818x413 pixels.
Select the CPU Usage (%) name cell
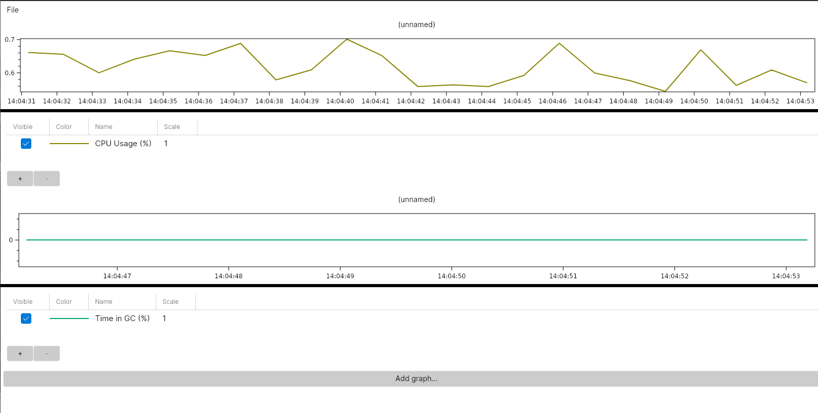pyautogui.click(x=123, y=144)
